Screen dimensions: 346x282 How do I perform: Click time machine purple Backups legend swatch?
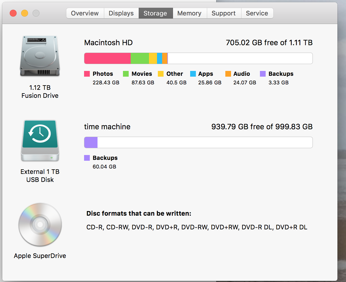87,158
